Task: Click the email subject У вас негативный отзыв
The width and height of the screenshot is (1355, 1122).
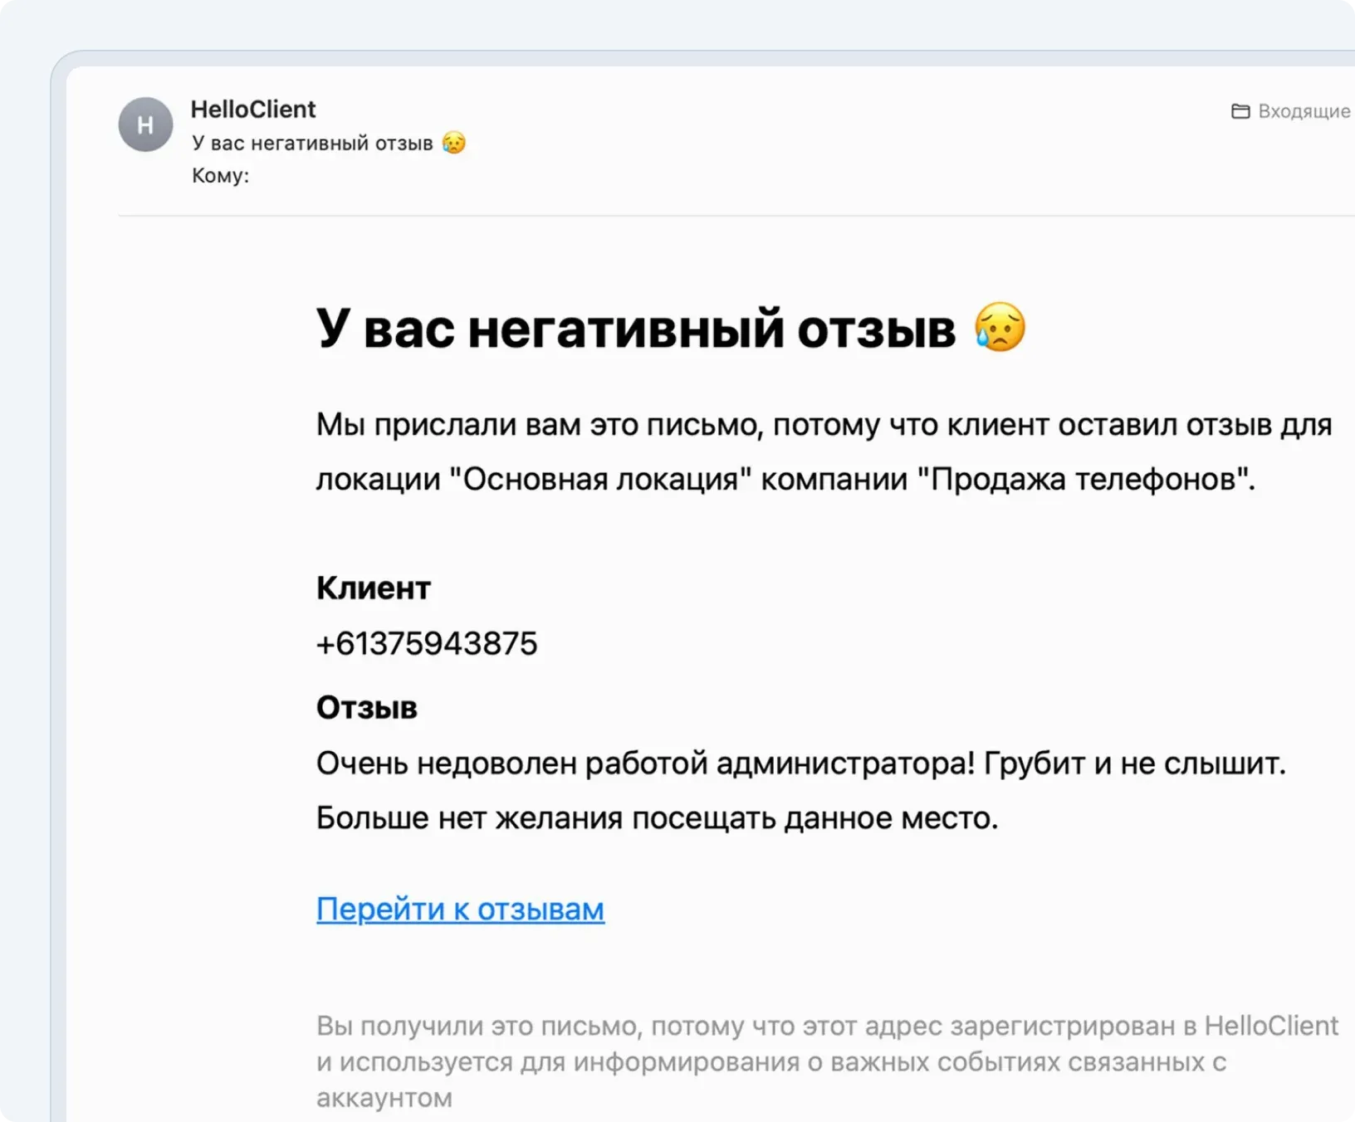Action: [313, 142]
